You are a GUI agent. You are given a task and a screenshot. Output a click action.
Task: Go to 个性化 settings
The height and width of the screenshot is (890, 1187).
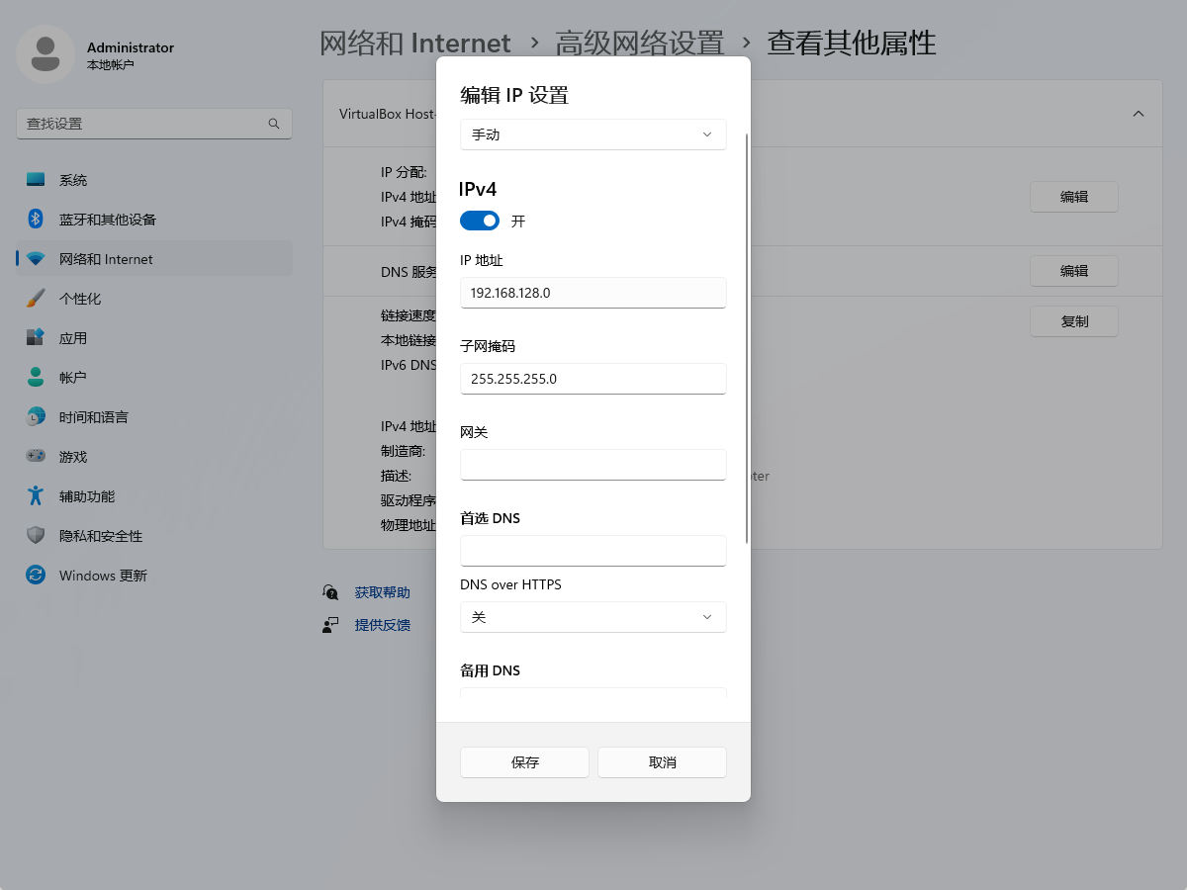(x=154, y=299)
